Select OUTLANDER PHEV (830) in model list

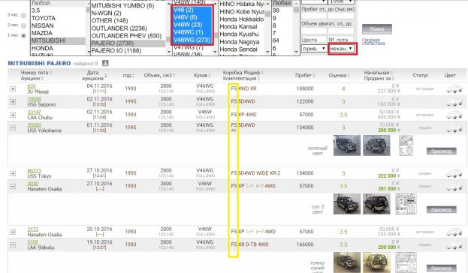126,36
